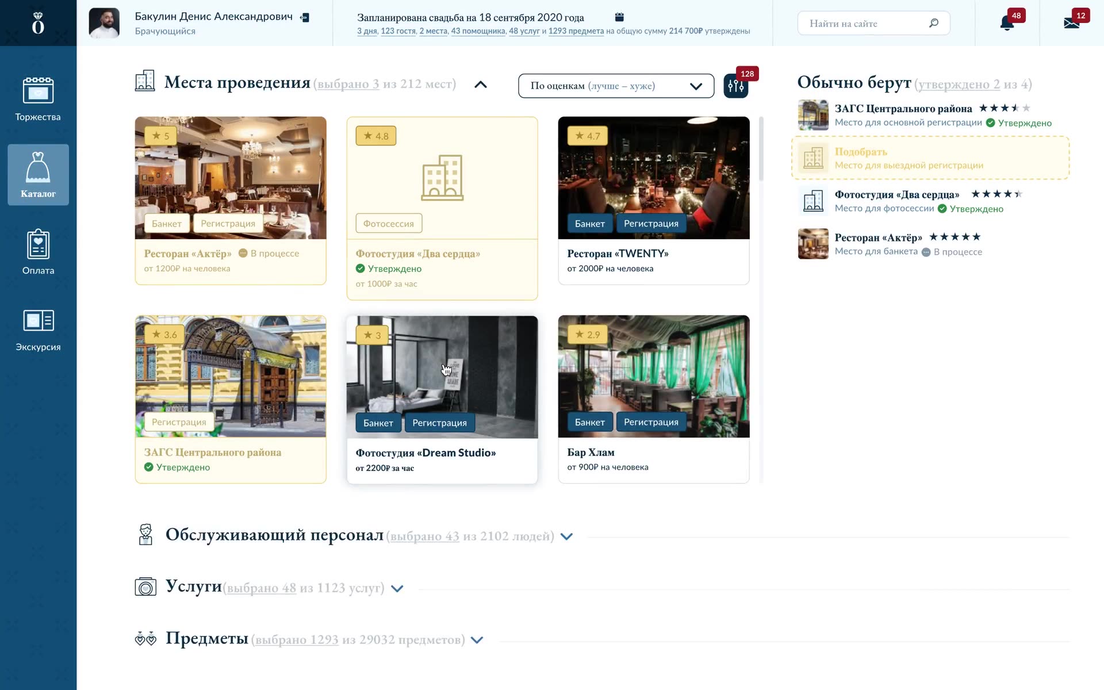Click the 4.8 rating badge on Два сердца

click(376, 136)
